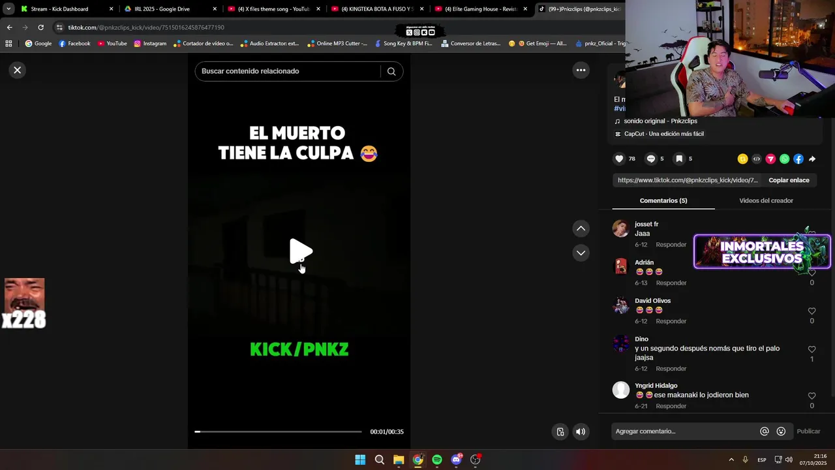Open Instagram bookmark
The image size is (835, 470).
(x=150, y=44)
